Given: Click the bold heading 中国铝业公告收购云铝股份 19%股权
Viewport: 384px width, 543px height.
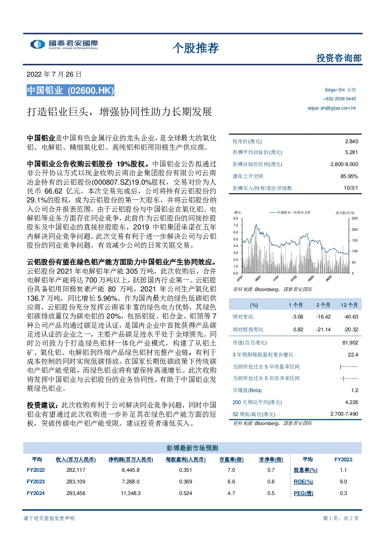Looking at the screenshot, I should click(x=88, y=164).
